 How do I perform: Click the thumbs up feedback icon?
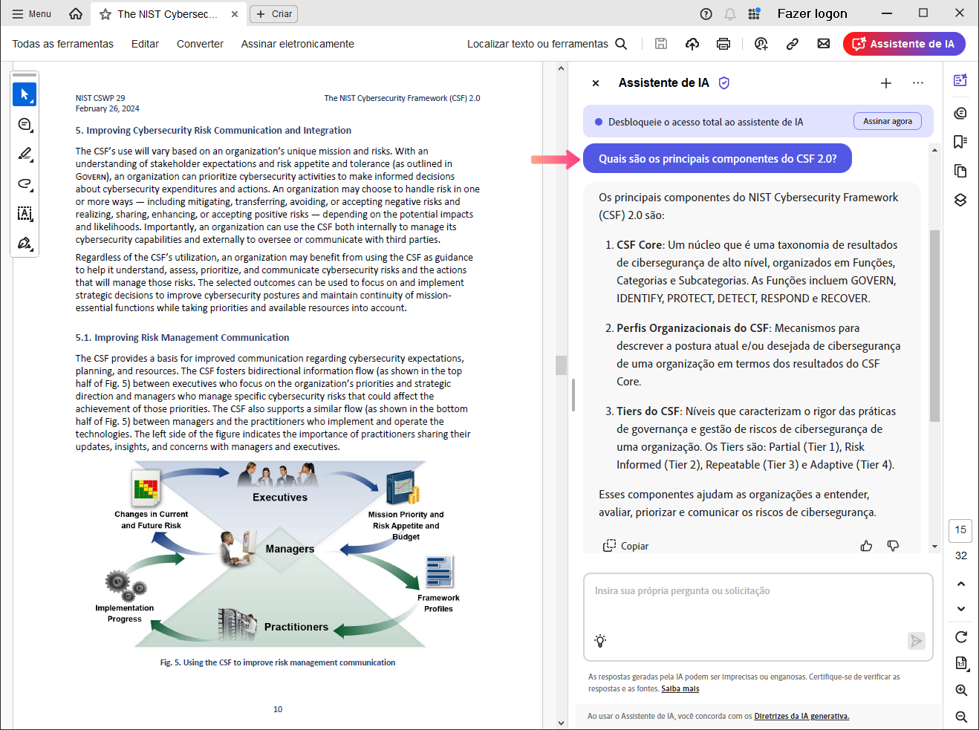point(866,546)
